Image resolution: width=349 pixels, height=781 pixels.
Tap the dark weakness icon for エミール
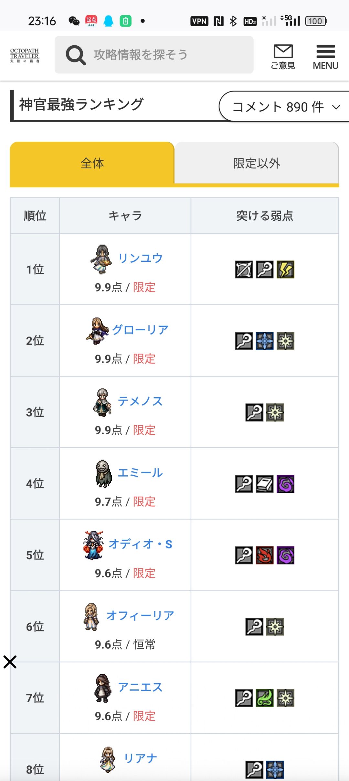click(x=286, y=484)
